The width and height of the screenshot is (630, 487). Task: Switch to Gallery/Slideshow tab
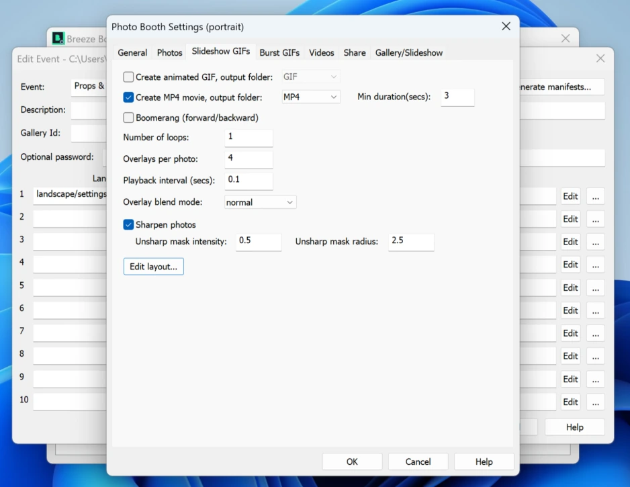[408, 52]
